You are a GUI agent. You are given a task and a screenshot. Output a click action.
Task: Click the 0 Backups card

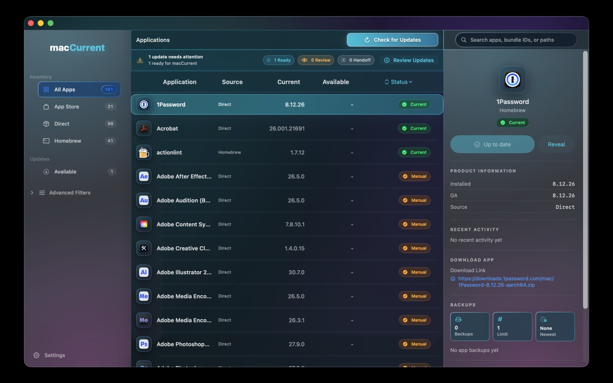point(470,327)
